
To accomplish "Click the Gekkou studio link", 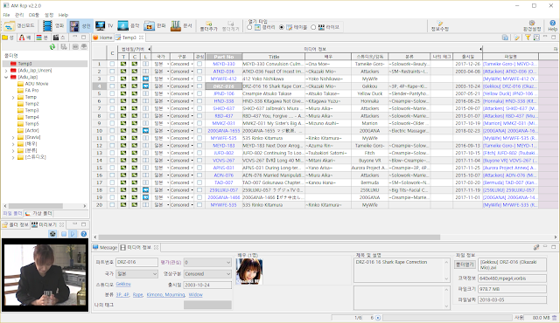I will 123,285.
